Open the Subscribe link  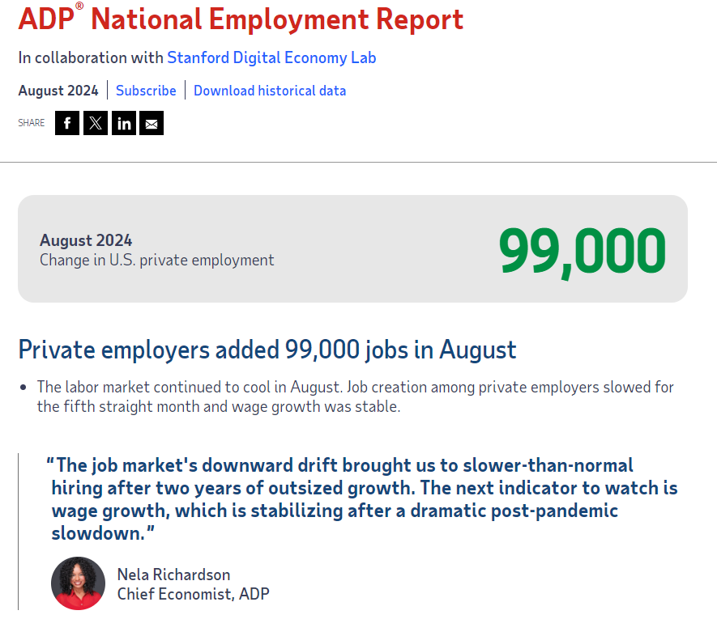[146, 91]
